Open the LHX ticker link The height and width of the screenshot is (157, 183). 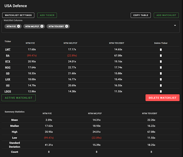(x=8, y=79)
